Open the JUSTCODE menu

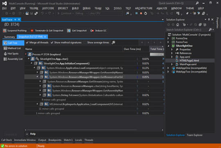click(48, 9)
